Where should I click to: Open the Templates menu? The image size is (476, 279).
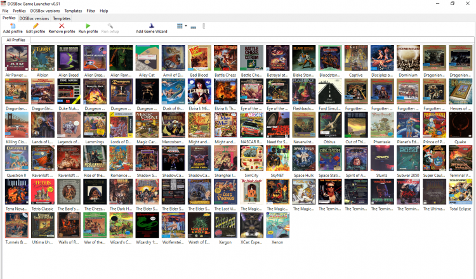(x=73, y=11)
